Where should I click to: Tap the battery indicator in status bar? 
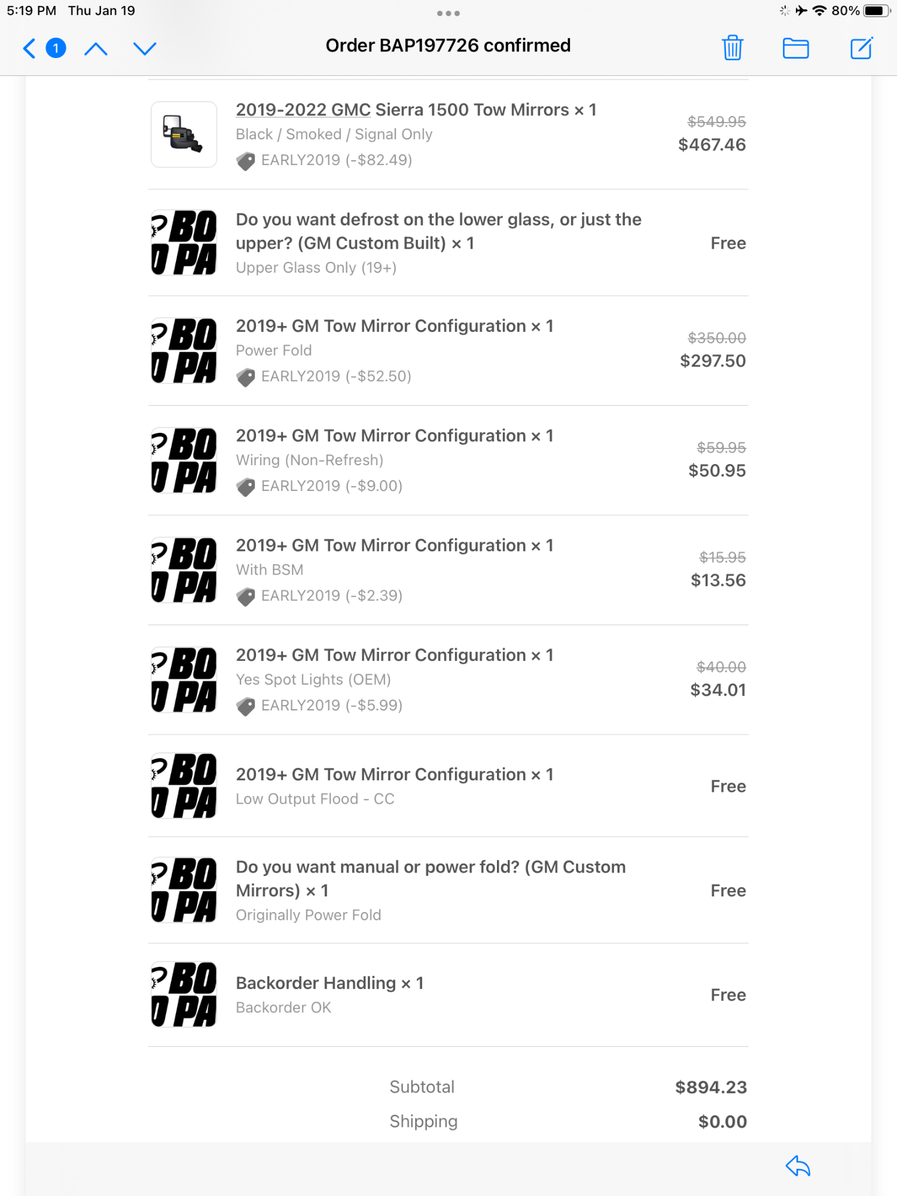coord(877,11)
